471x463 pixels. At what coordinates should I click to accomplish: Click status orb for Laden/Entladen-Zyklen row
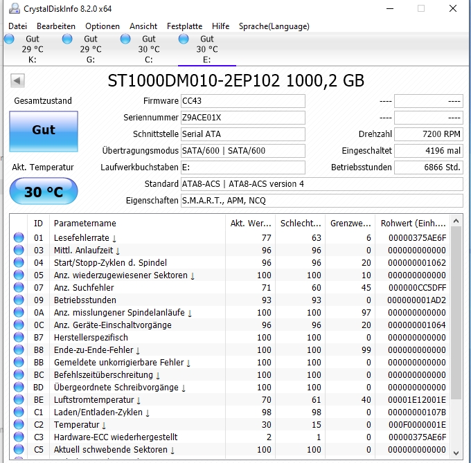[19, 412]
